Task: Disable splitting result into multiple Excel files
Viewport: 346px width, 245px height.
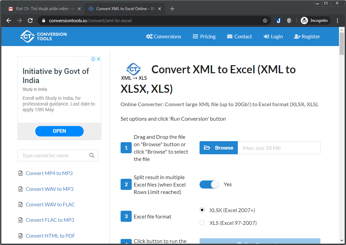Action: tap(209, 184)
